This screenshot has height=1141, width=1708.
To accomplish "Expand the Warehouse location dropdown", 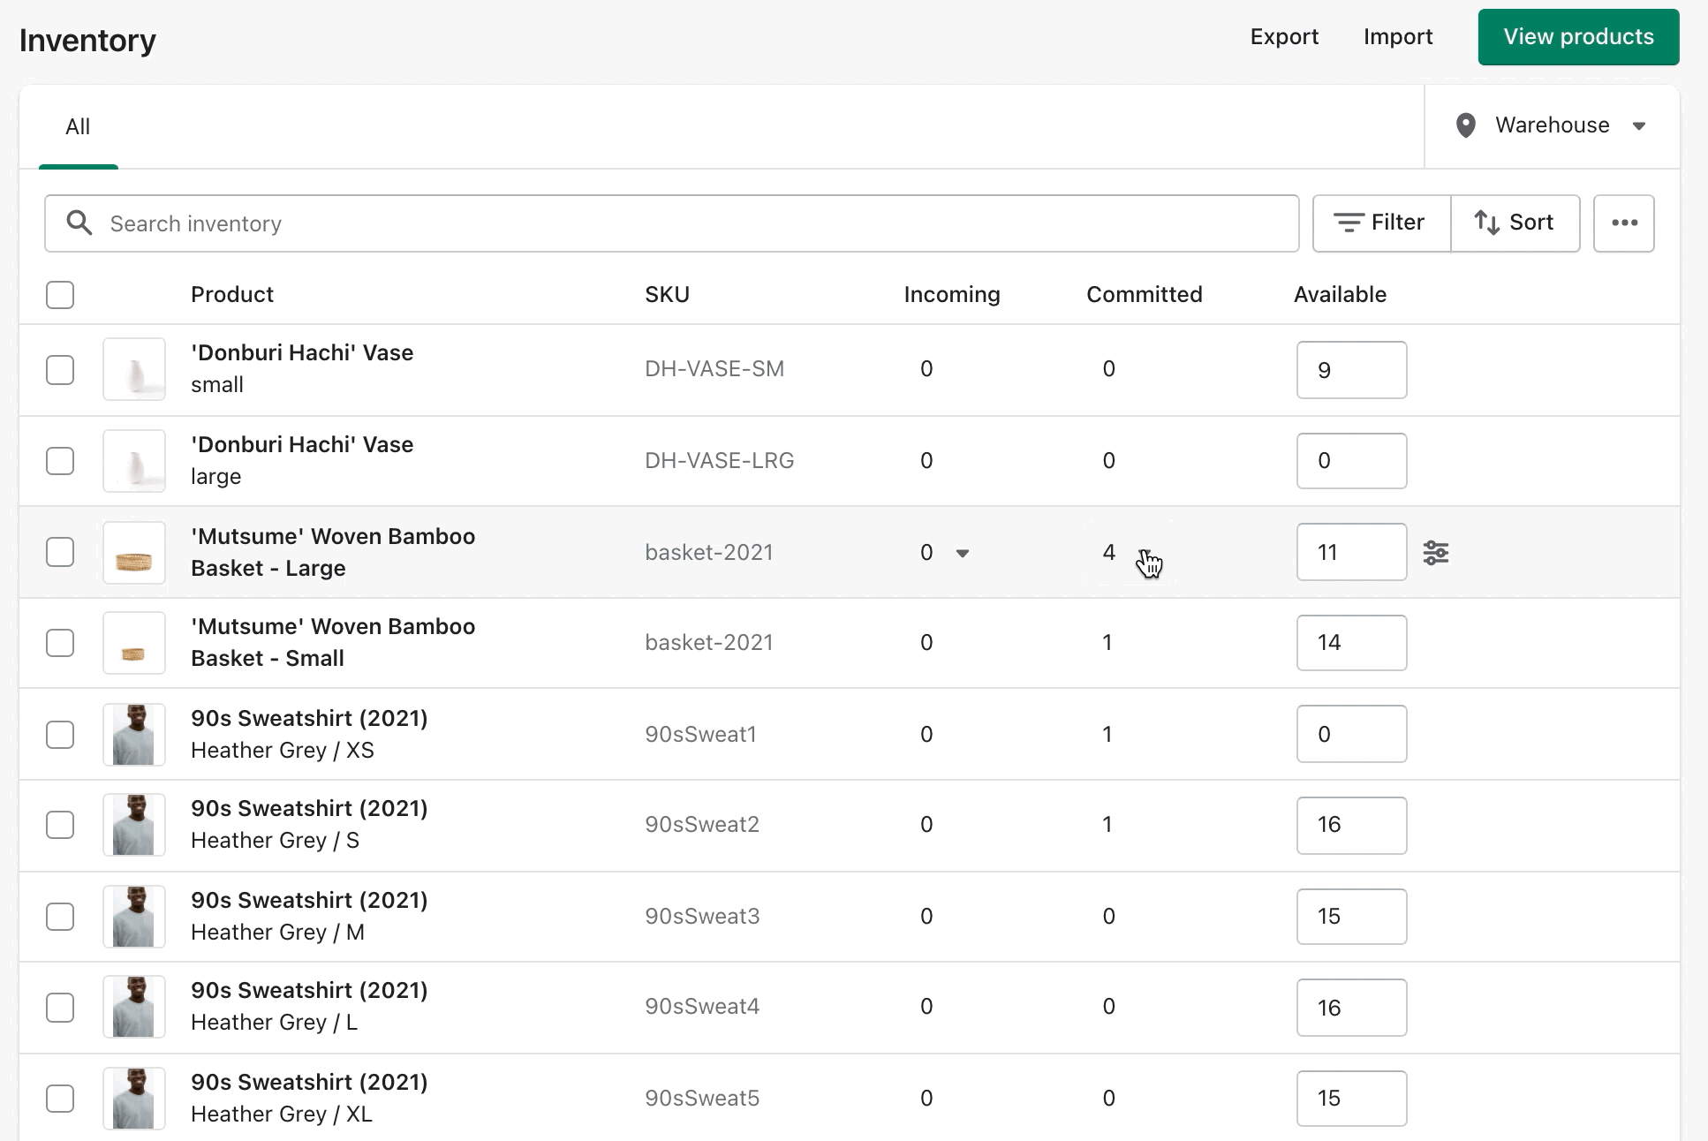I will (1644, 125).
